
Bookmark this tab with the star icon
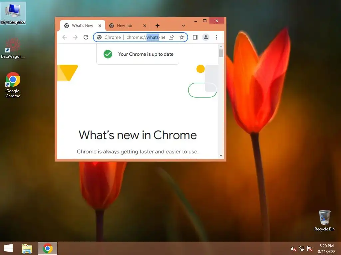(x=182, y=37)
